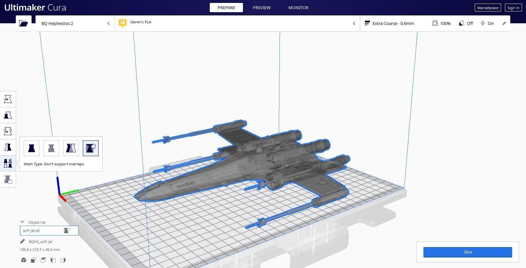This screenshot has width=526, height=268.
Task: Select the Scale tool in left toolbar
Action: (8, 115)
